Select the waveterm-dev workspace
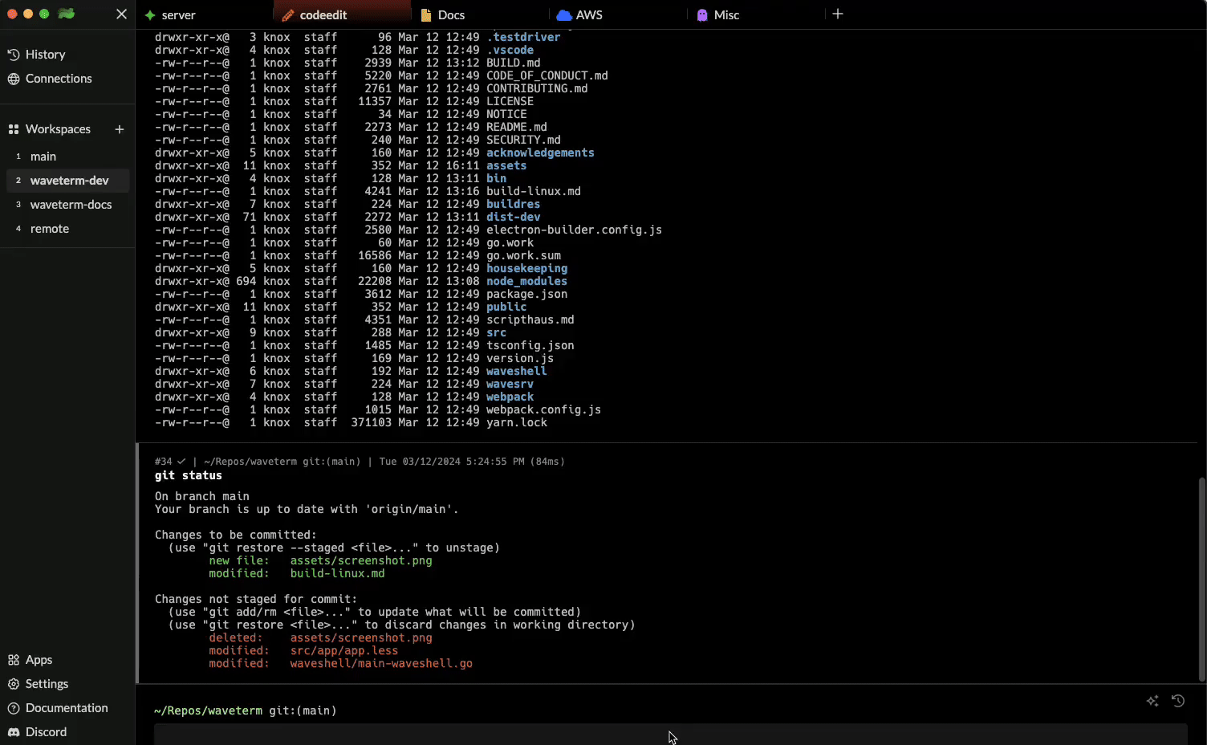1207x745 pixels. [x=67, y=181]
